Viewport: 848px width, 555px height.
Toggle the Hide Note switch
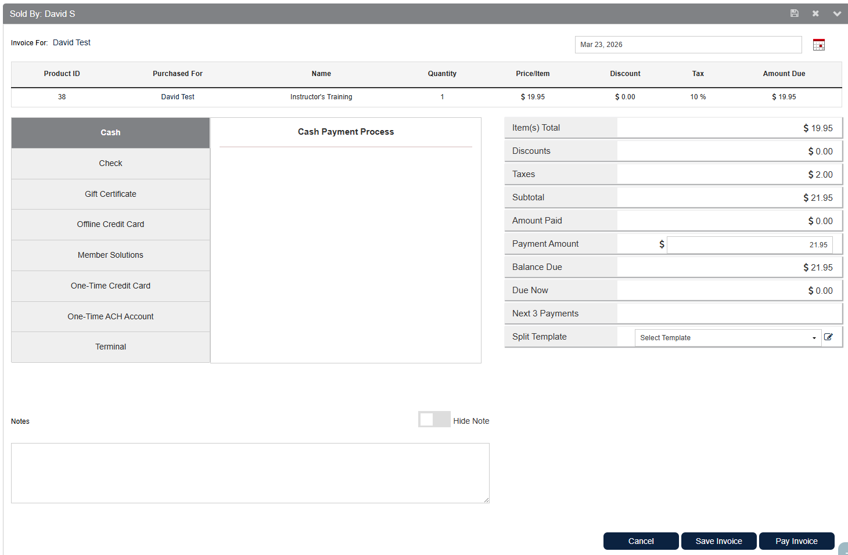tap(434, 420)
